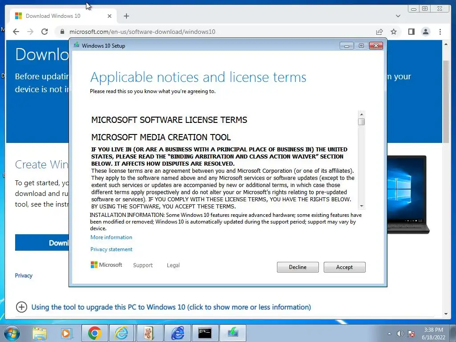Bookmark this page with the star icon

pos(394,32)
